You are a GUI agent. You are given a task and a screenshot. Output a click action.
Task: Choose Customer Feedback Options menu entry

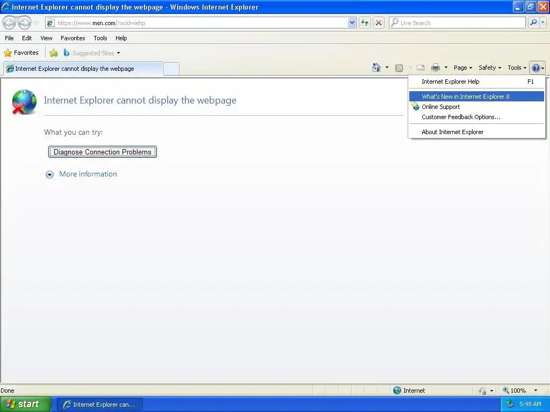click(x=477, y=117)
